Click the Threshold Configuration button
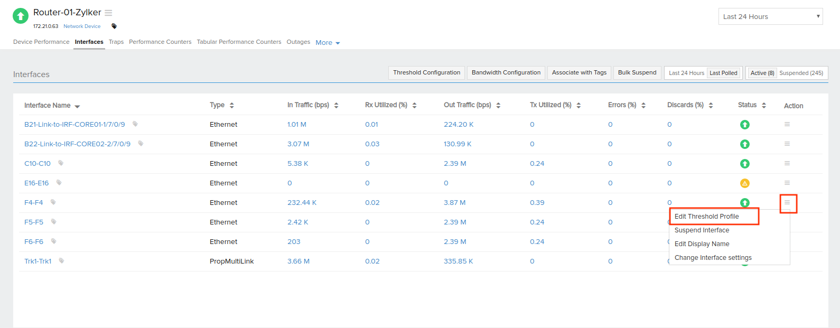840x328 pixels. click(426, 72)
